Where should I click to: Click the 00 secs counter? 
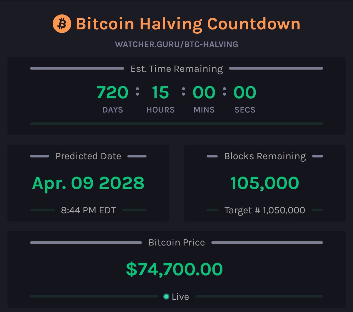[x=245, y=92]
